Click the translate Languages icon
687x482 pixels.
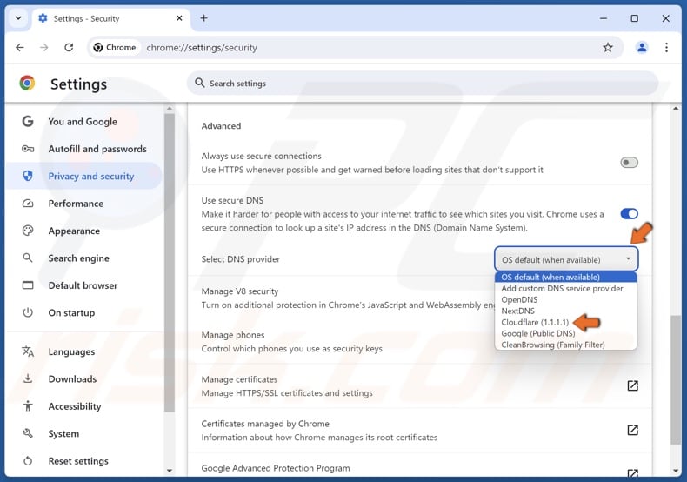(x=28, y=351)
